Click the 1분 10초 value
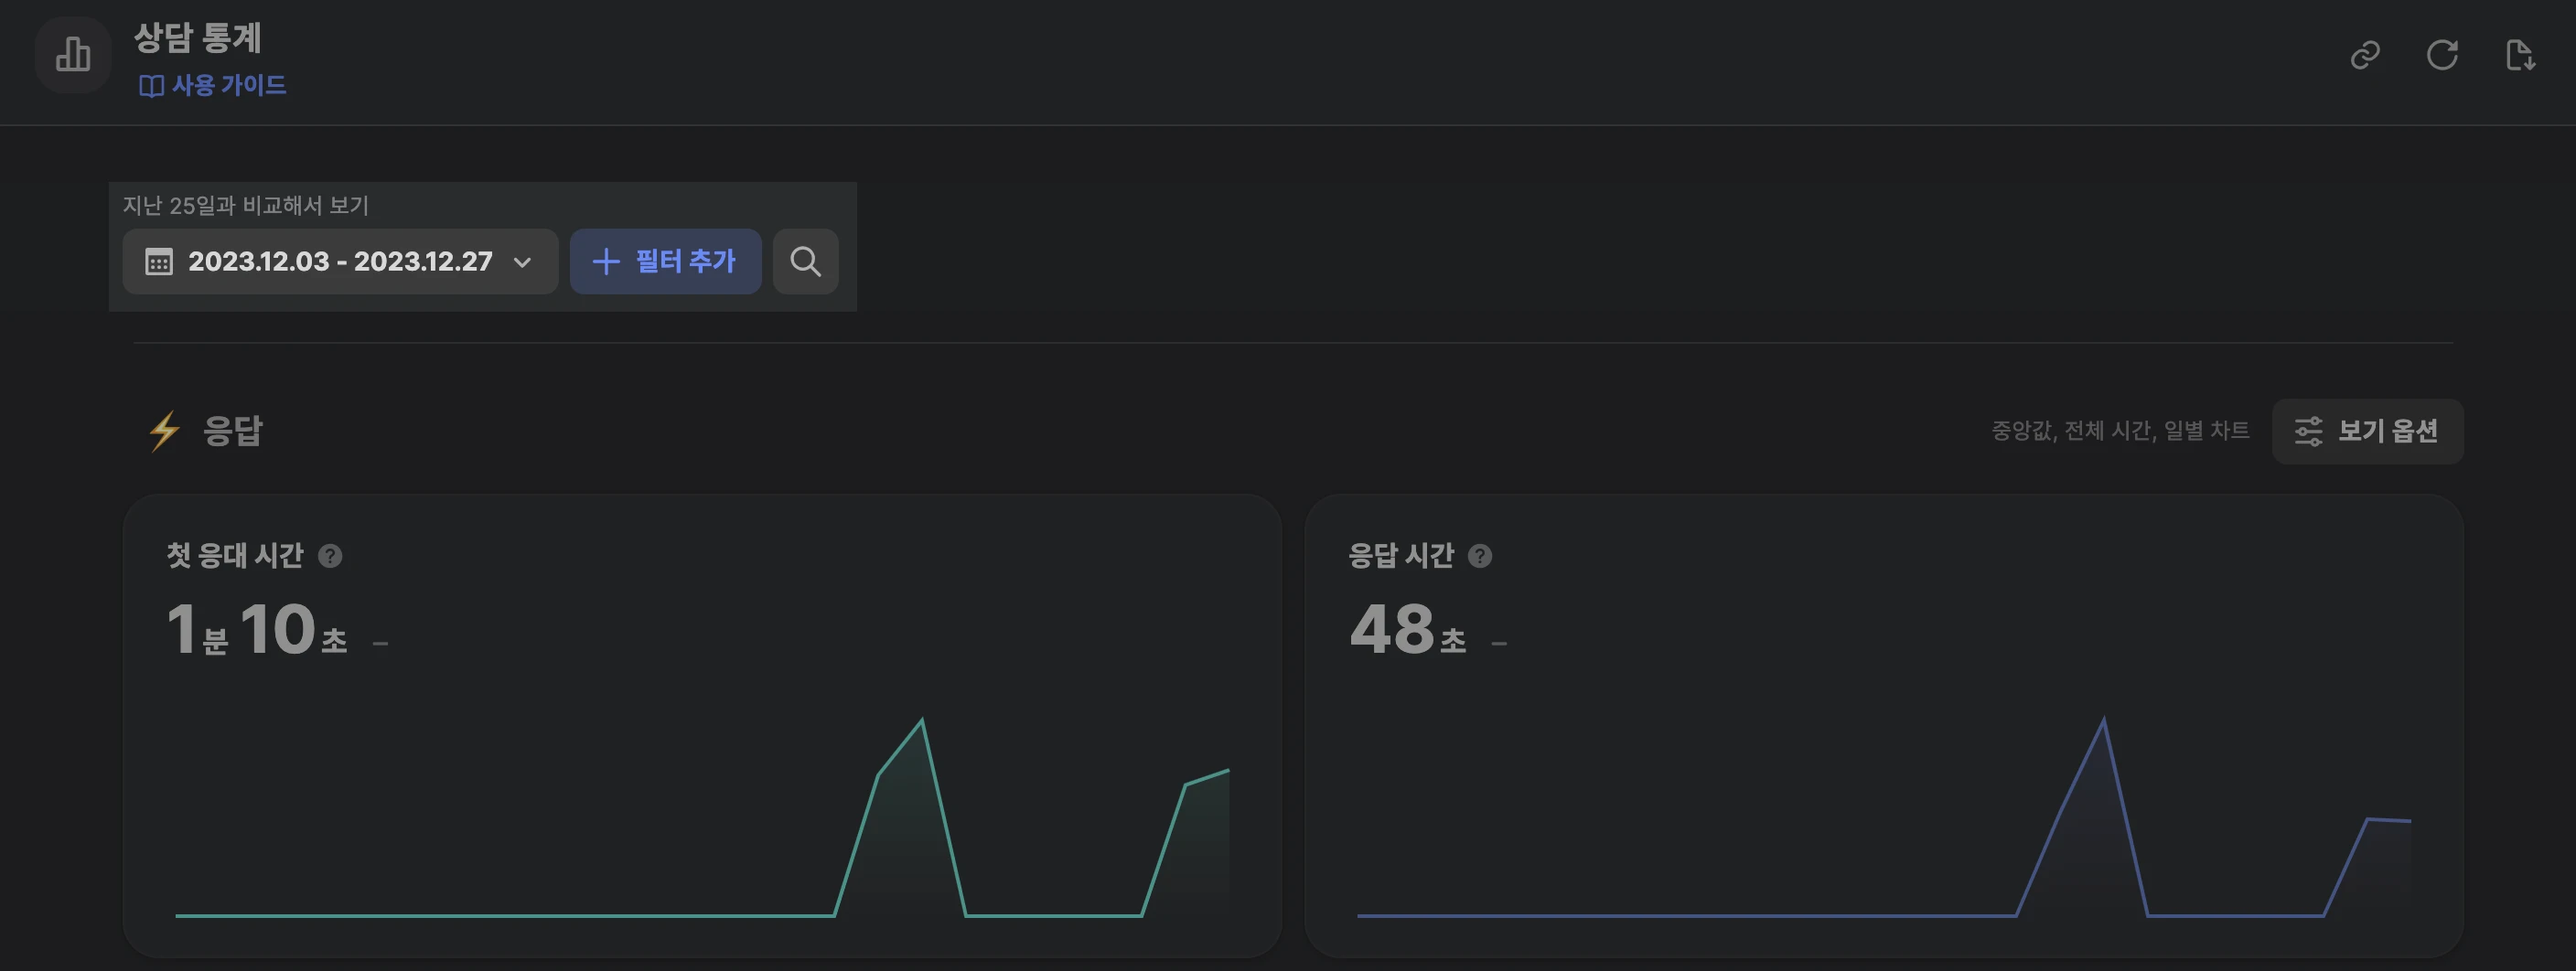 pyautogui.click(x=257, y=629)
